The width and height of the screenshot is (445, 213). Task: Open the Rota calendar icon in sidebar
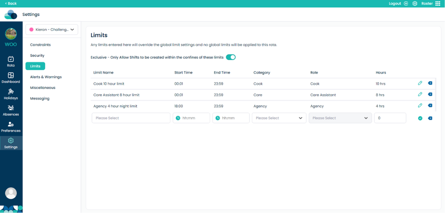11,59
